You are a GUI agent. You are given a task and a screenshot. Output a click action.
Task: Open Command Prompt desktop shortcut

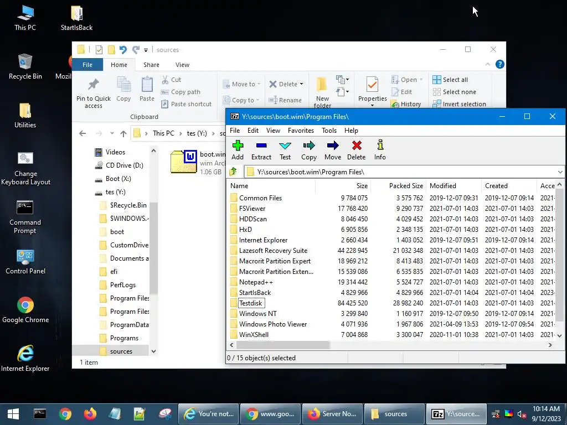25,217
